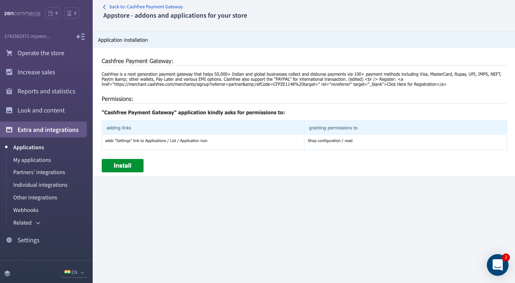Image resolution: width=515 pixels, height=283 pixels.
Task: Open the chat support widget
Action: 498,265
